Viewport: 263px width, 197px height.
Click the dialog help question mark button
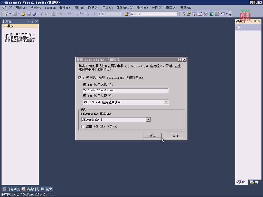point(180,60)
